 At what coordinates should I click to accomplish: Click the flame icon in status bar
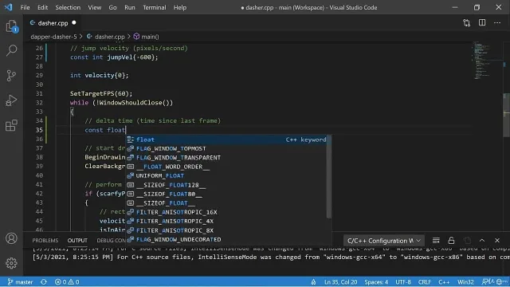[313, 281]
